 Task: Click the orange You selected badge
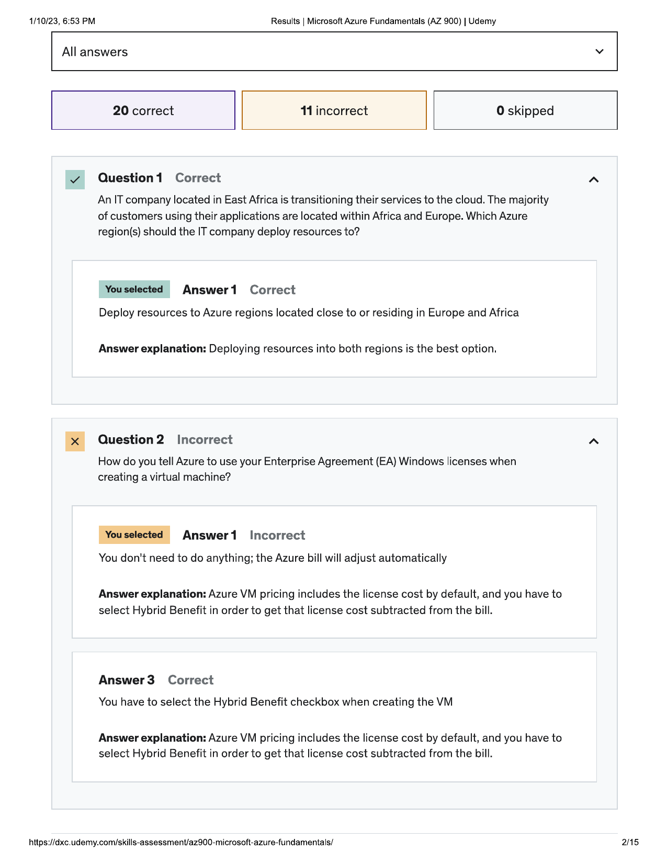tap(134, 535)
